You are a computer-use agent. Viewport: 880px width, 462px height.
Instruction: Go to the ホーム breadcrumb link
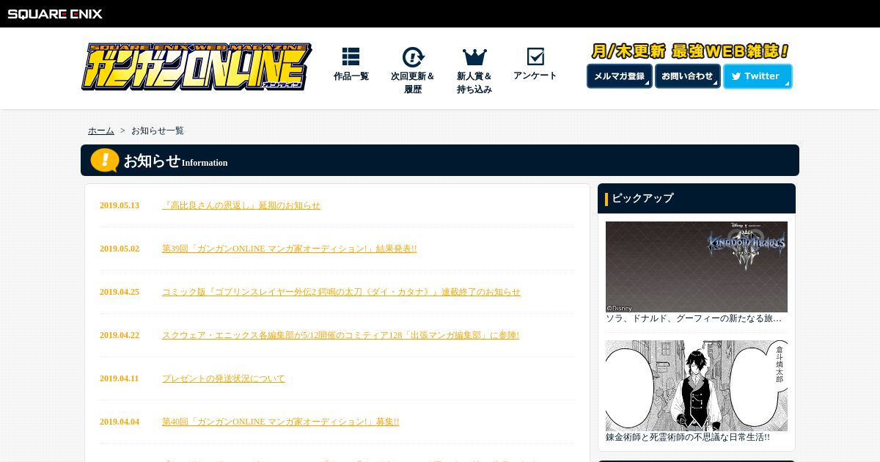[x=101, y=131]
